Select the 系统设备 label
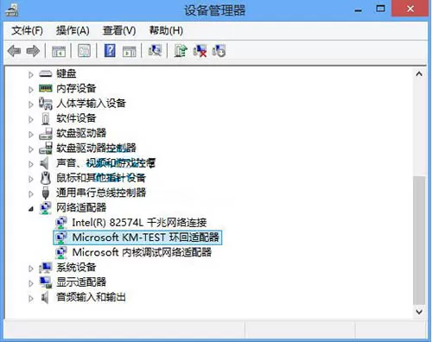Screen dimensions: 432x342 76,267
